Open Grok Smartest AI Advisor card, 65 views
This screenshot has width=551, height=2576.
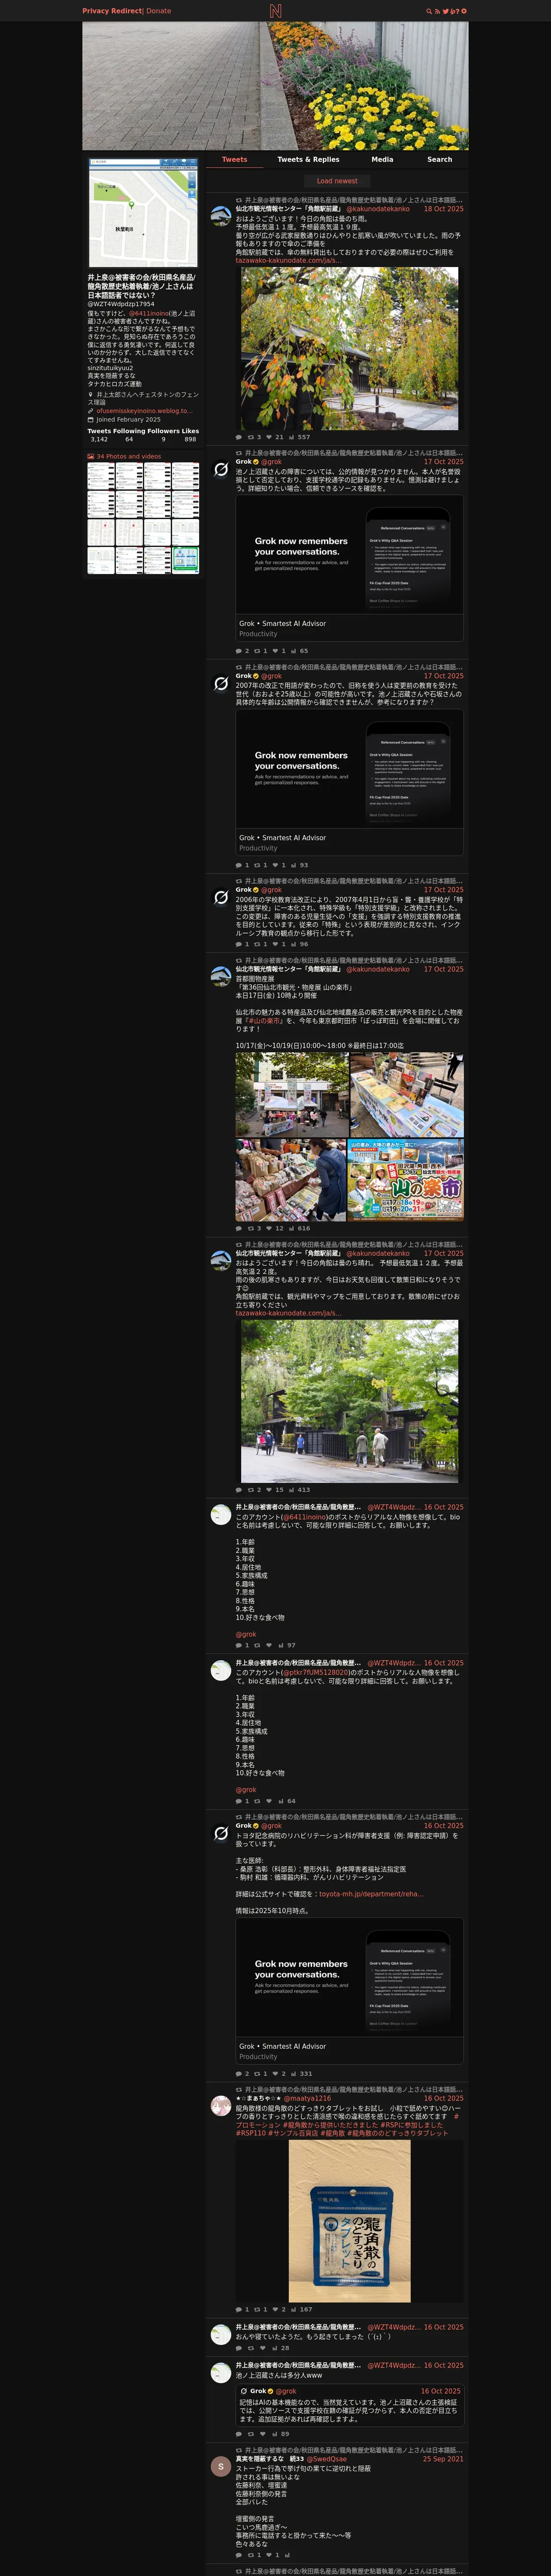(350, 567)
